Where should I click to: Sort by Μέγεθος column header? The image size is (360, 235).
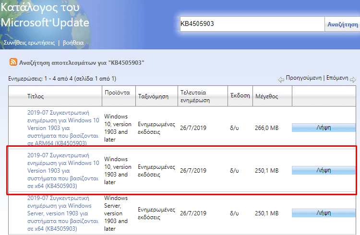pos(266,96)
